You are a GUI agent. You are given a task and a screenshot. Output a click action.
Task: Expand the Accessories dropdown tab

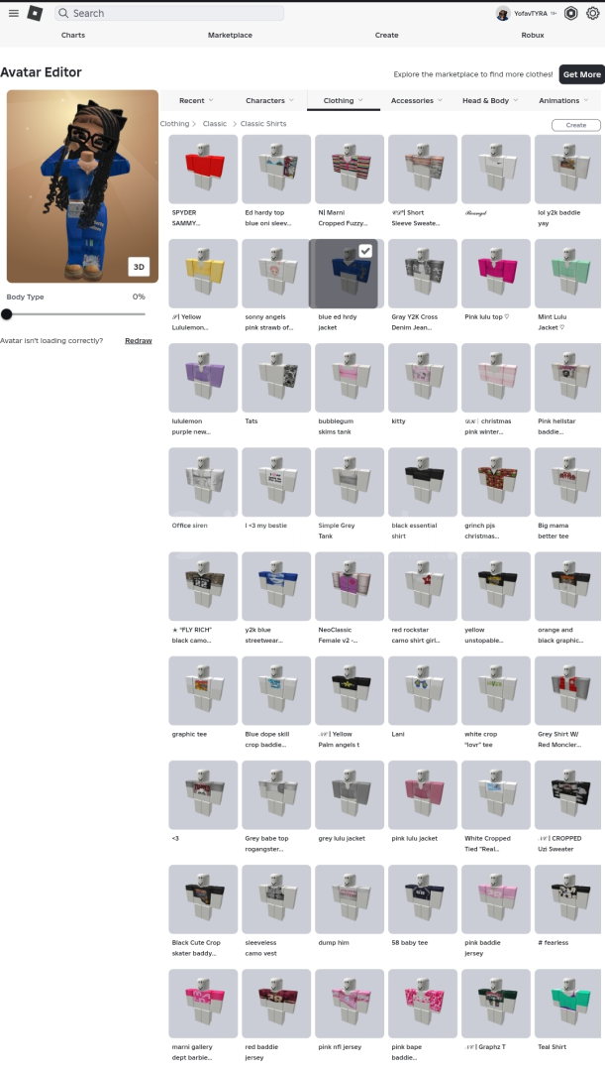(417, 100)
